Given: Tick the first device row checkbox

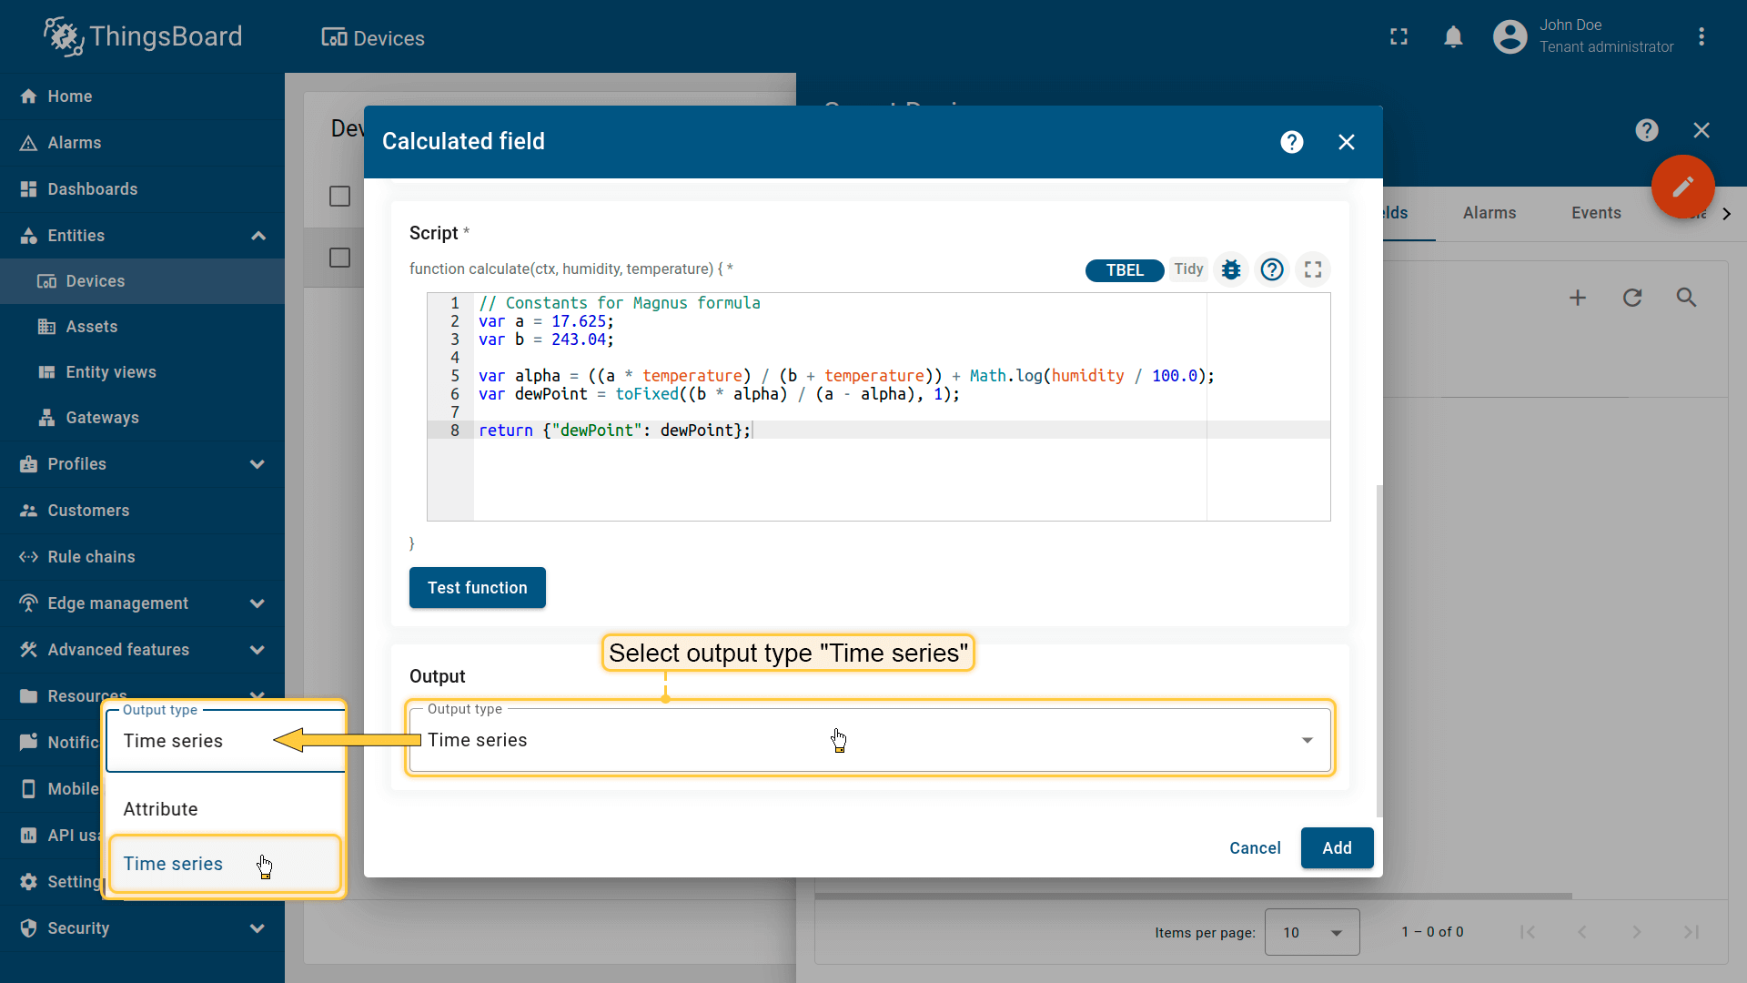Looking at the screenshot, I should coord(339,258).
